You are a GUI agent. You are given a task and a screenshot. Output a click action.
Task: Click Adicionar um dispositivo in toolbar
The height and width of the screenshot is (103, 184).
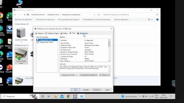click(24, 19)
